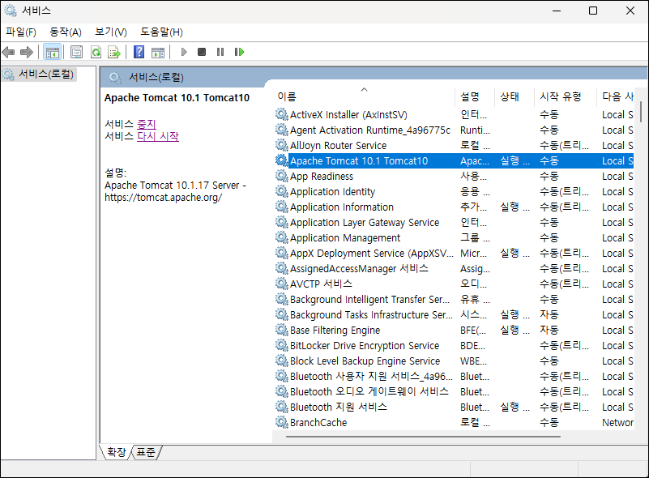Click gear icon of AVCTP 서비스 row

point(282,284)
